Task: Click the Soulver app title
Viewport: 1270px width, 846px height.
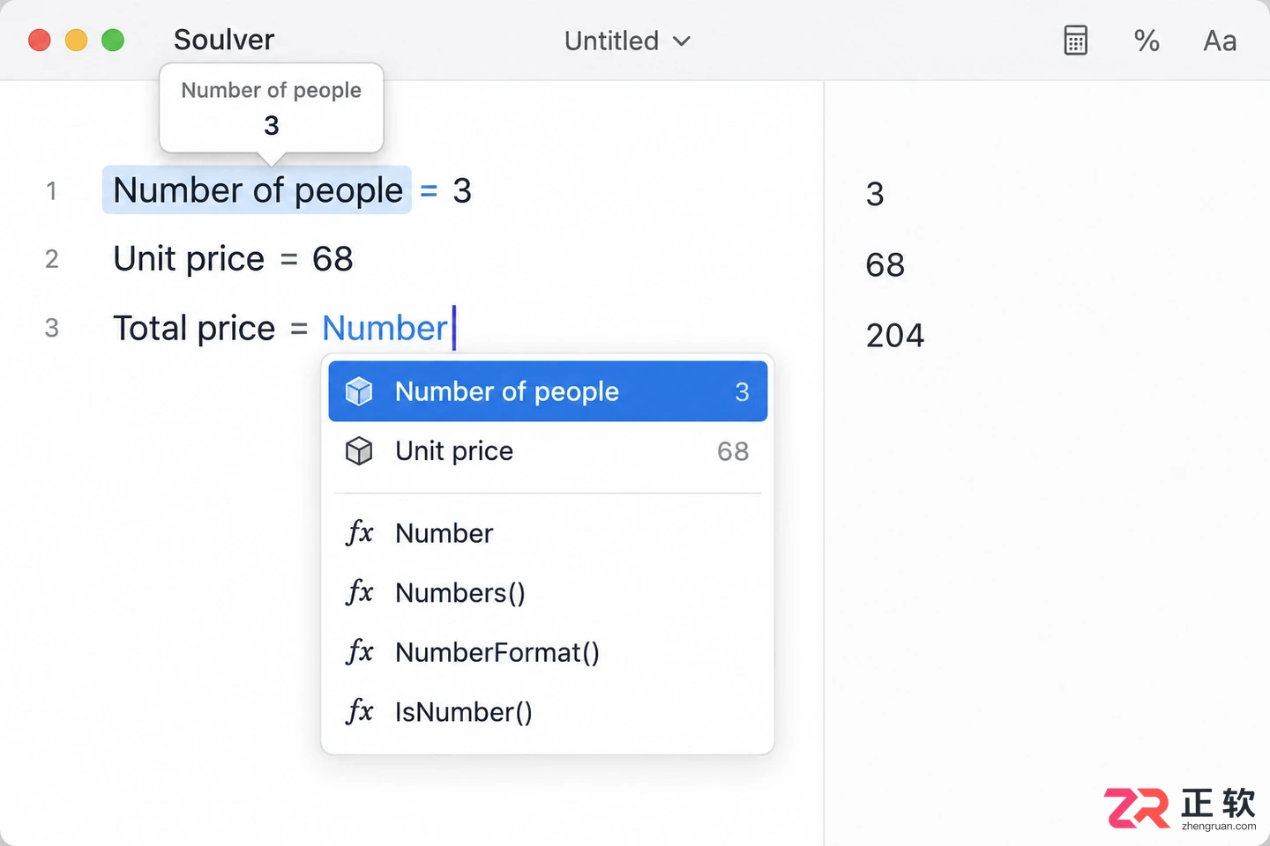Action: pos(224,40)
